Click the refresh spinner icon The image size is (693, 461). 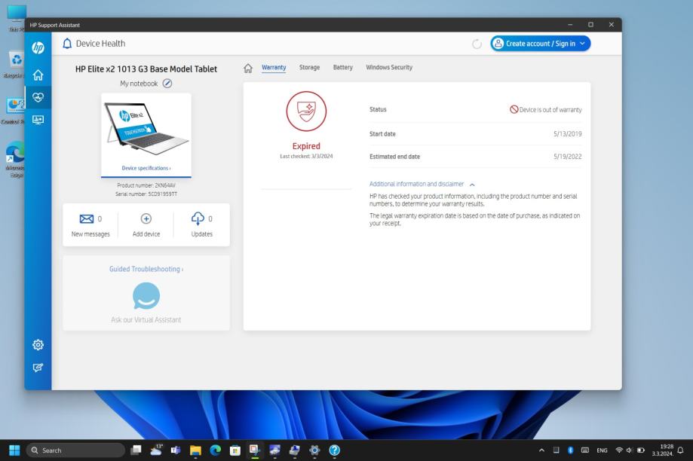(x=477, y=44)
